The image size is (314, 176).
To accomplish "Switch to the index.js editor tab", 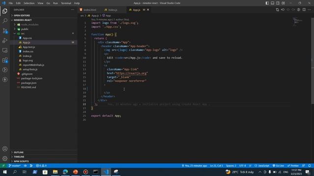I will coord(113,10).
